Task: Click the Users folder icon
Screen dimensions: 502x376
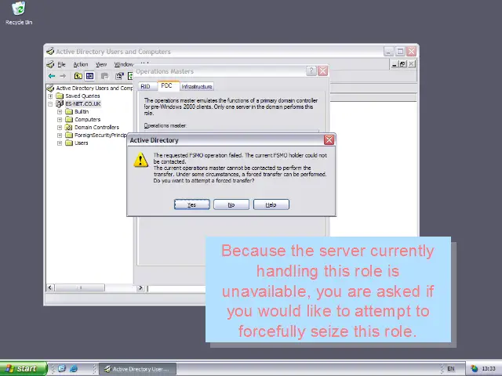Action: pyautogui.click(x=69, y=143)
